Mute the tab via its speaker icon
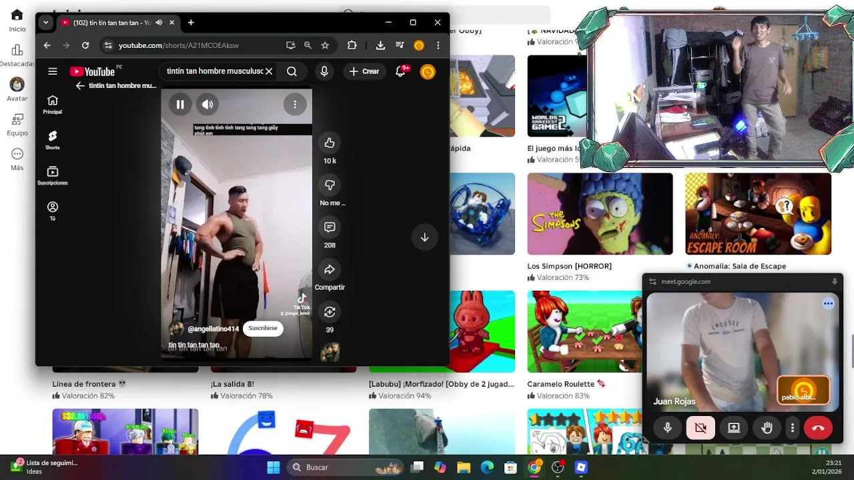Screen dimensions: 854x480 coord(159,23)
